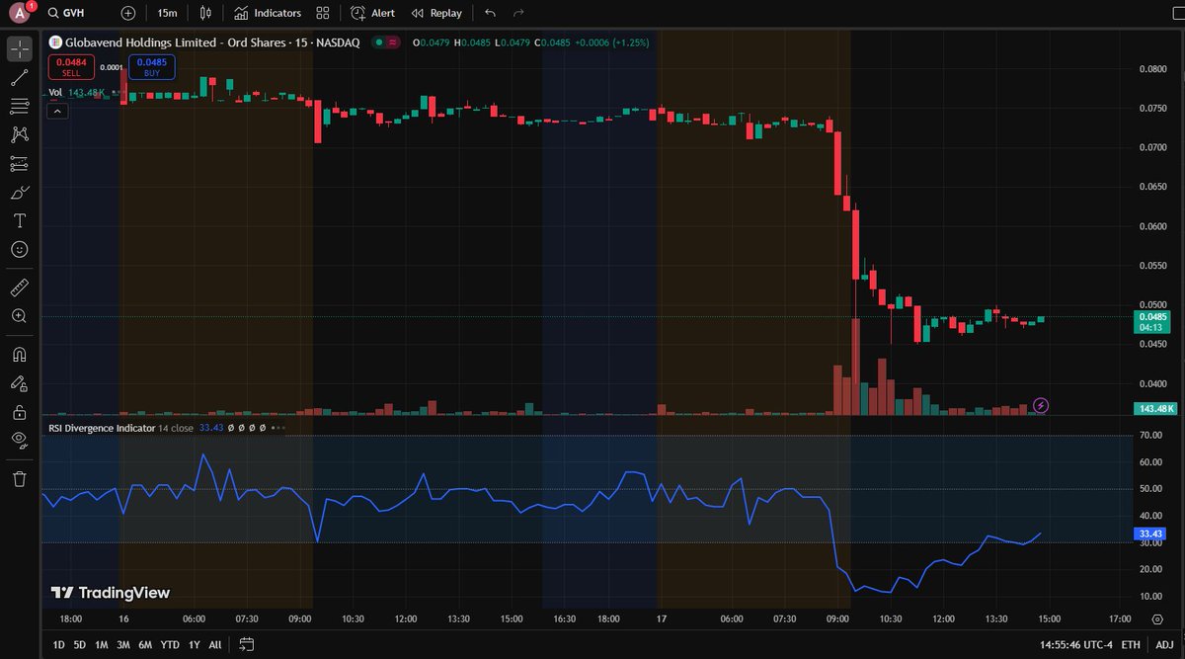The width and height of the screenshot is (1185, 659).
Task: Open the ETH session menu
Action: coord(1131,644)
